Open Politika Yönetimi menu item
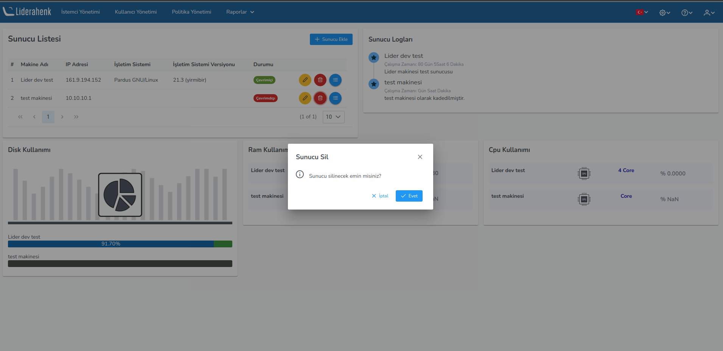This screenshot has height=351, width=723. tap(191, 12)
